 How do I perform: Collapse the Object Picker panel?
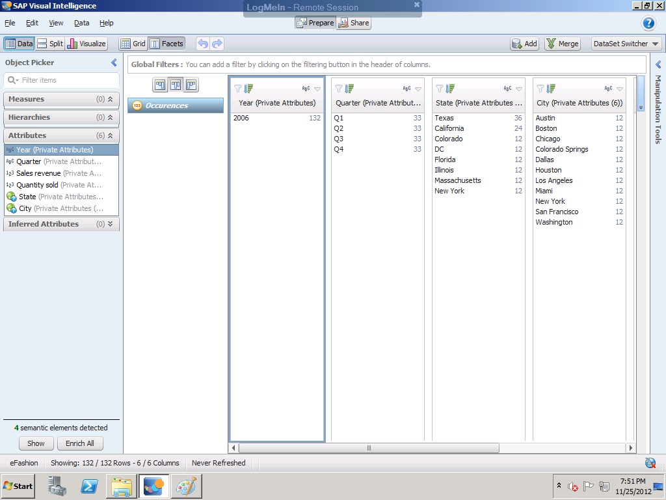pos(114,62)
